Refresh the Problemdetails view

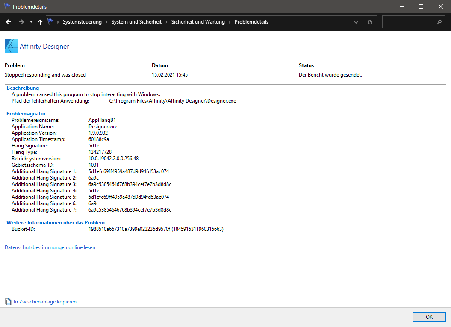(370, 22)
